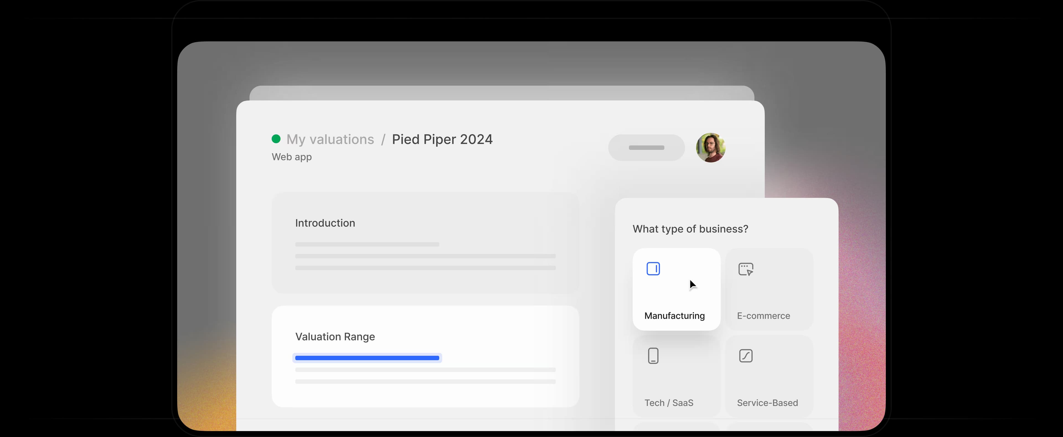
Task: Open the Valuation Range section card
Action: pyautogui.click(x=425, y=356)
